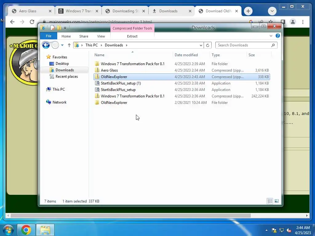
Task: Open the Chrome profile avatar
Action: pyautogui.click(x=293, y=22)
